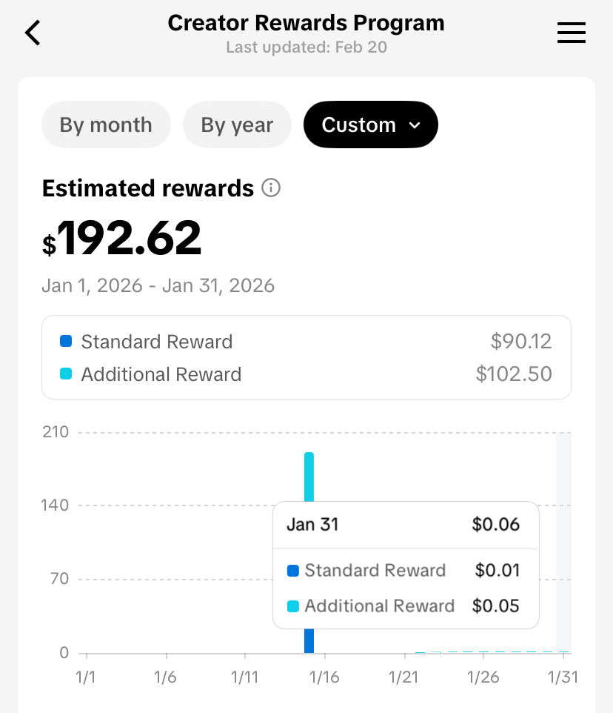Screen dimensions: 613x713
Task: Tap the Estimated rewards info icon
Action: tap(271, 188)
